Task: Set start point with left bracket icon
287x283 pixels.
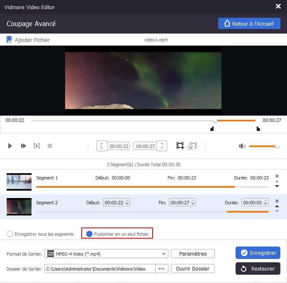Action: [102, 146]
